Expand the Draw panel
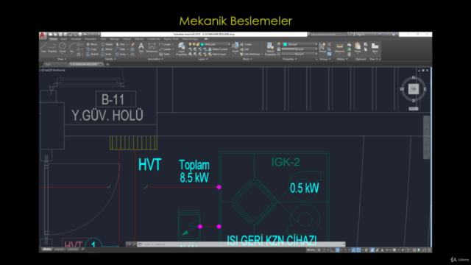The height and width of the screenshot is (265, 471). [62, 59]
